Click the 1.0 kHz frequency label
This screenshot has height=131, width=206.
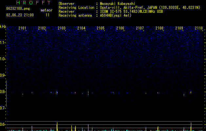3,59
